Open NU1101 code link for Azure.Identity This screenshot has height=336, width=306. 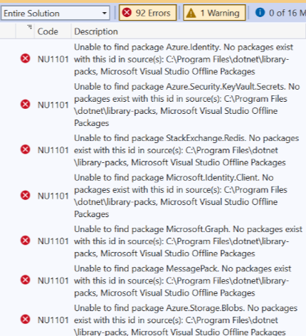point(53,59)
